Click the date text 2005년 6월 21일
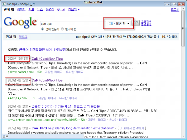 [18, 128]
